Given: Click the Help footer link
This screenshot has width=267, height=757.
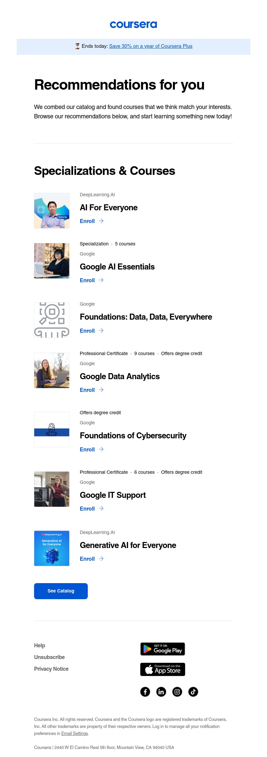Looking at the screenshot, I should (x=39, y=646).
